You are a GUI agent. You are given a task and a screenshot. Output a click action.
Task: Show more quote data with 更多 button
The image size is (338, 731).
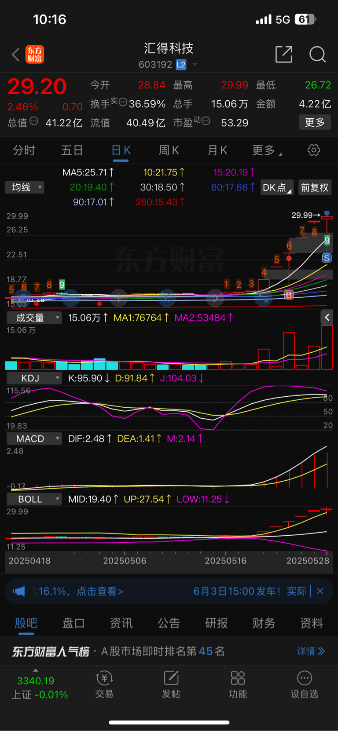click(315, 122)
